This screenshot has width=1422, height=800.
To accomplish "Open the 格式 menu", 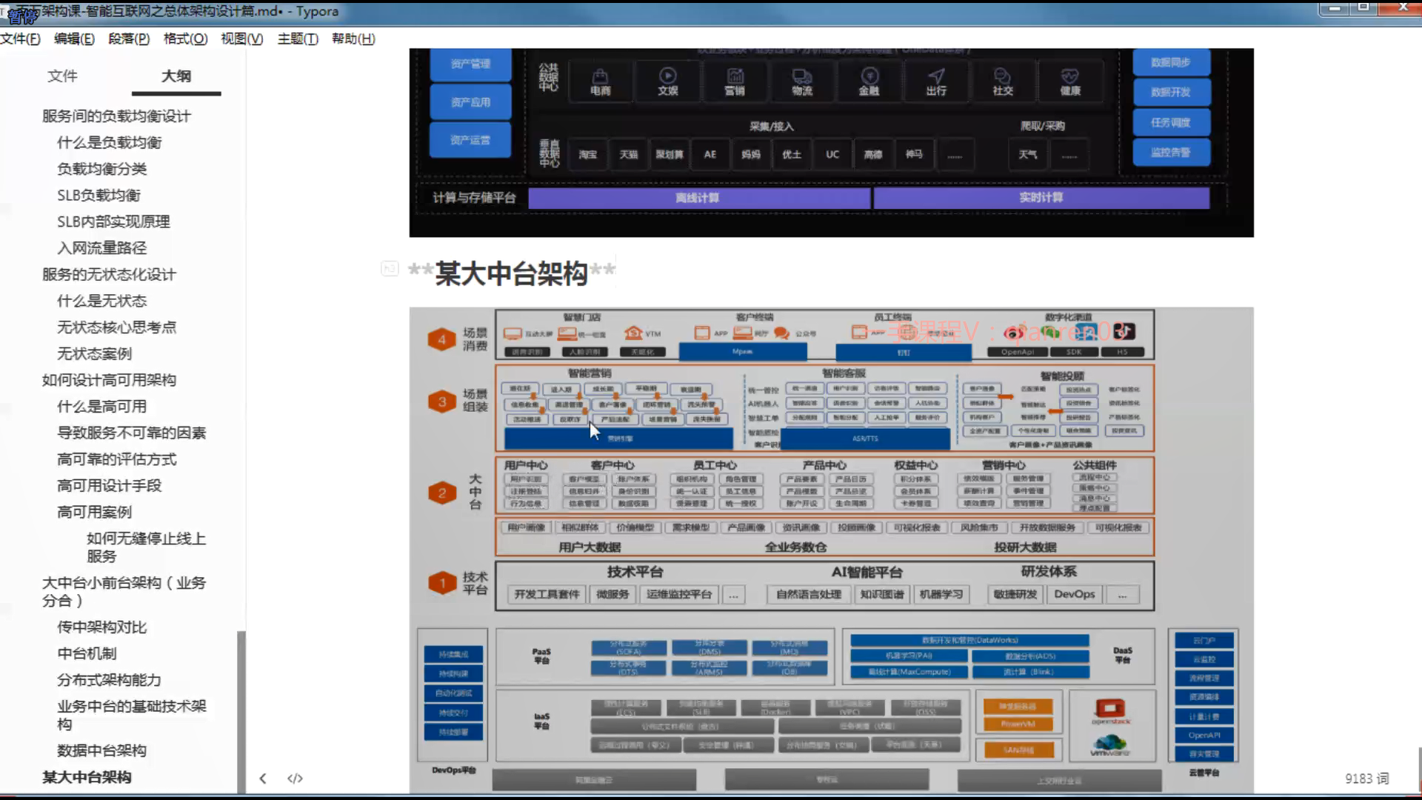I will tap(185, 39).
